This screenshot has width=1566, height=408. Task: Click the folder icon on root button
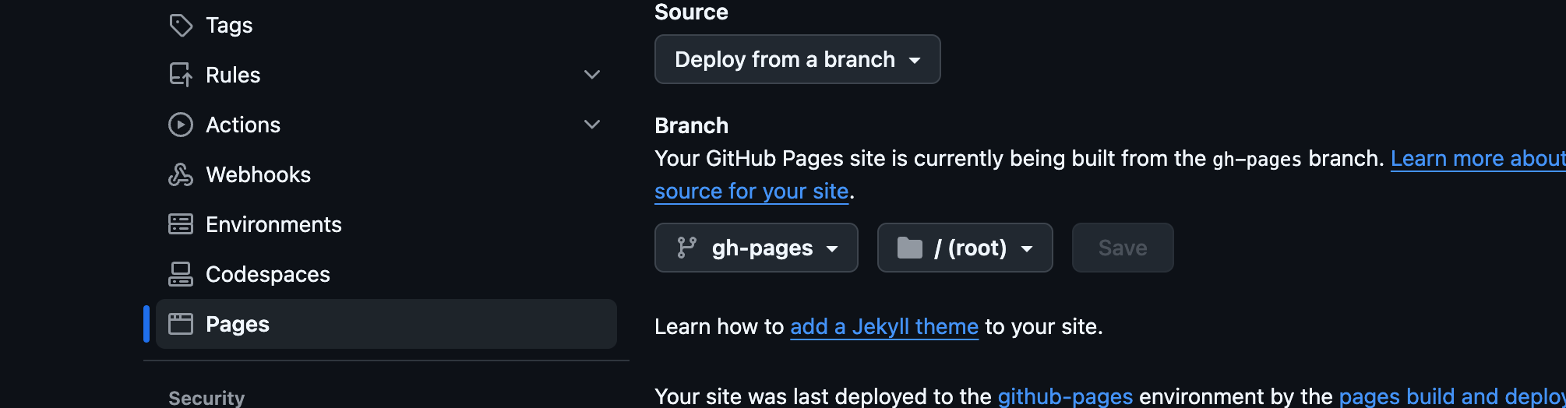click(x=909, y=248)
